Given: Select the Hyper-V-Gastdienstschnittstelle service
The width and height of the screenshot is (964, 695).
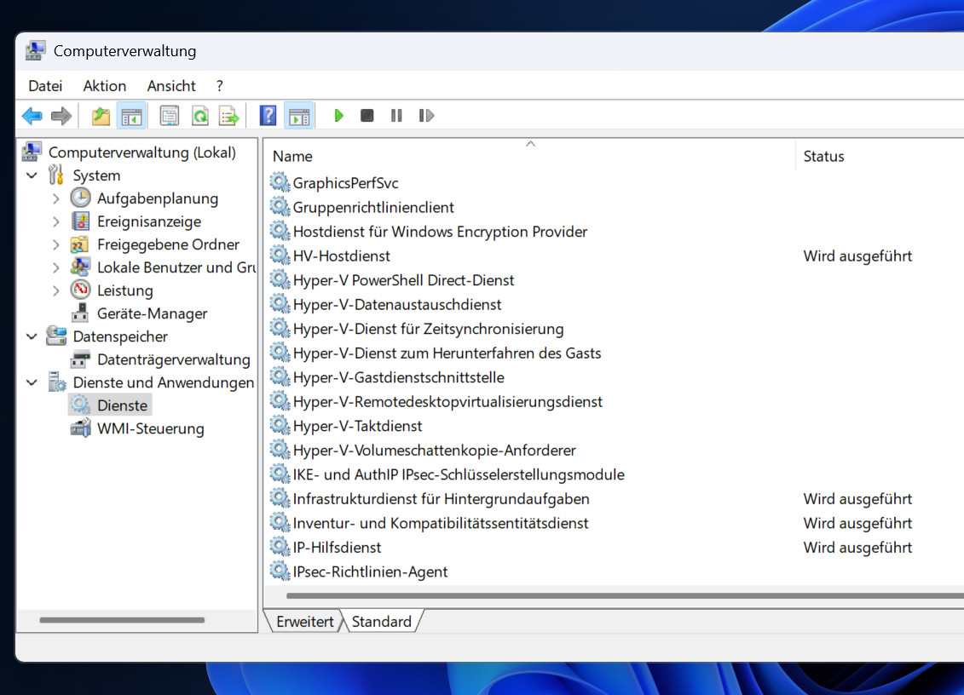Looking at the screenshot, I should coord(398,376).
